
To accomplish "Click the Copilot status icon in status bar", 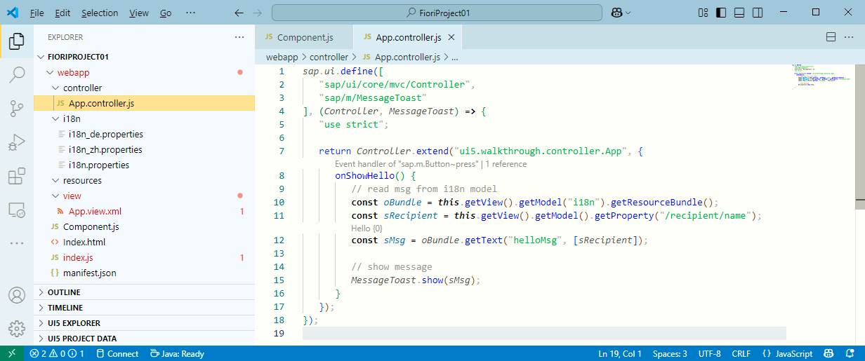I will click(x=828, y=354).
